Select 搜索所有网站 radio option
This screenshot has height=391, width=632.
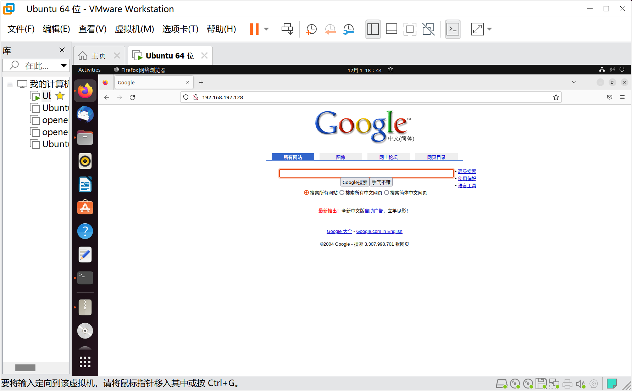306,192
